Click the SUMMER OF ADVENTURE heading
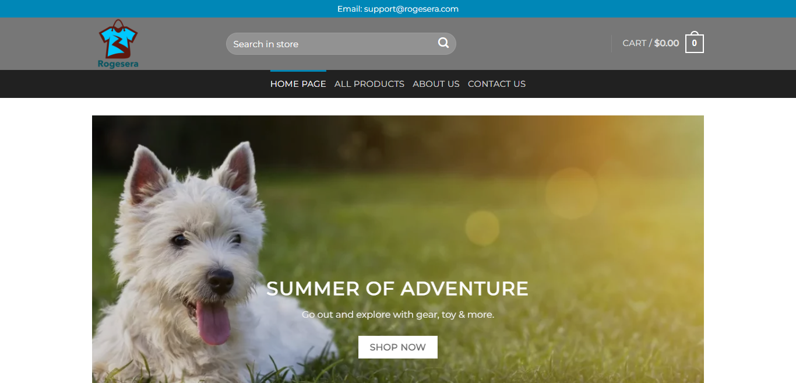This screenshot has height=383, width=796. [397, 289]
